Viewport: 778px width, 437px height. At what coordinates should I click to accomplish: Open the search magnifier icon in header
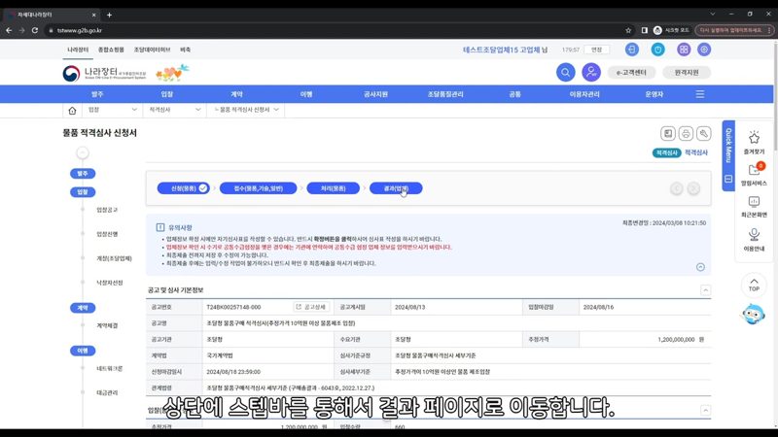point(565,72)
